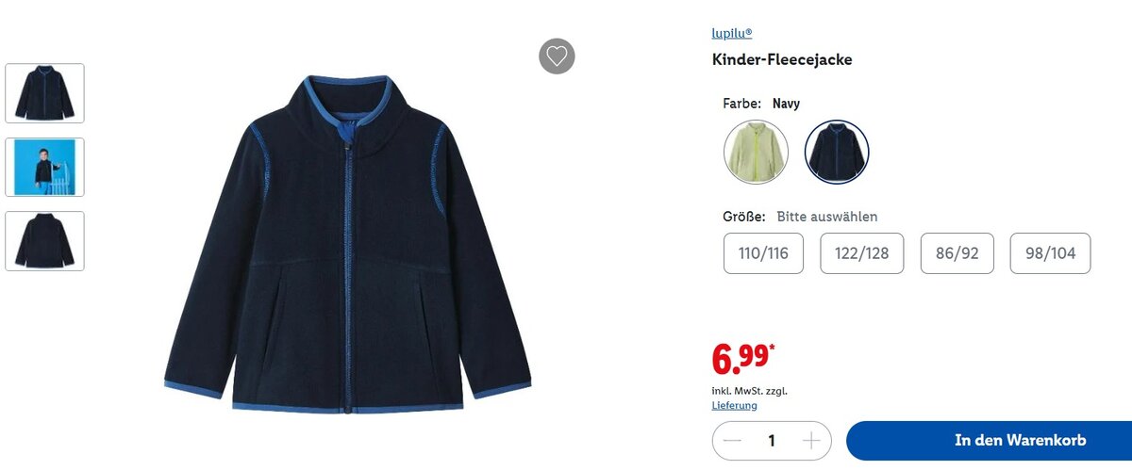Open the lupilu brand link
1132x470 pixels.
click(732, 33)
